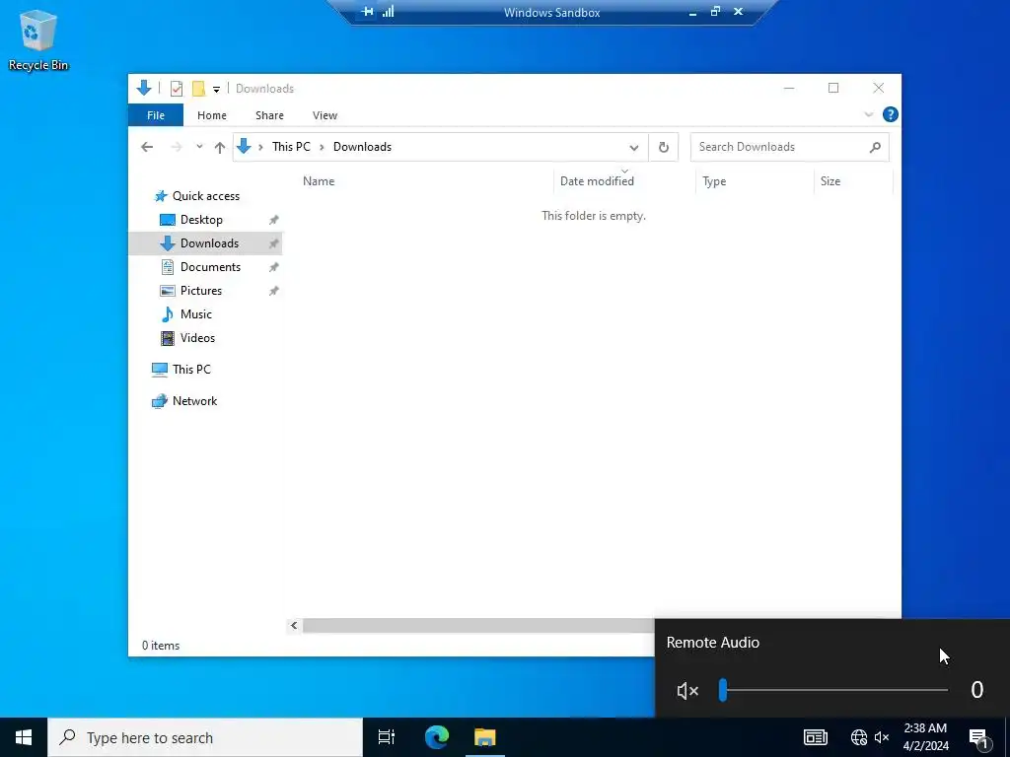The width and height of the screenshot is (1010, 757).
Task: Sort by the Date modified column
Action: (x=624, y=181)
